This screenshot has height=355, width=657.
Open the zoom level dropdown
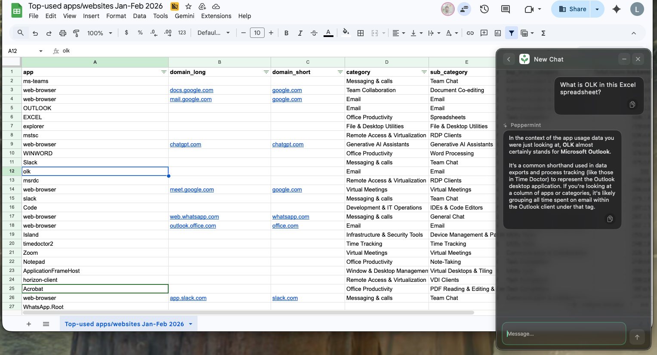point(99,33)
